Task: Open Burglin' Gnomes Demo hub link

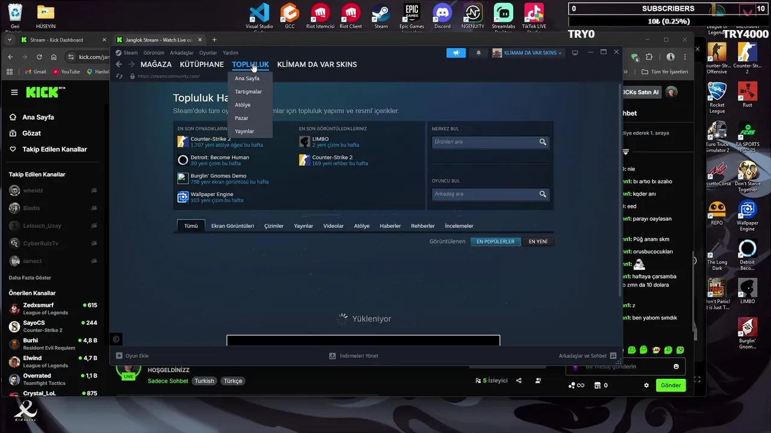Action: [218, 176]
